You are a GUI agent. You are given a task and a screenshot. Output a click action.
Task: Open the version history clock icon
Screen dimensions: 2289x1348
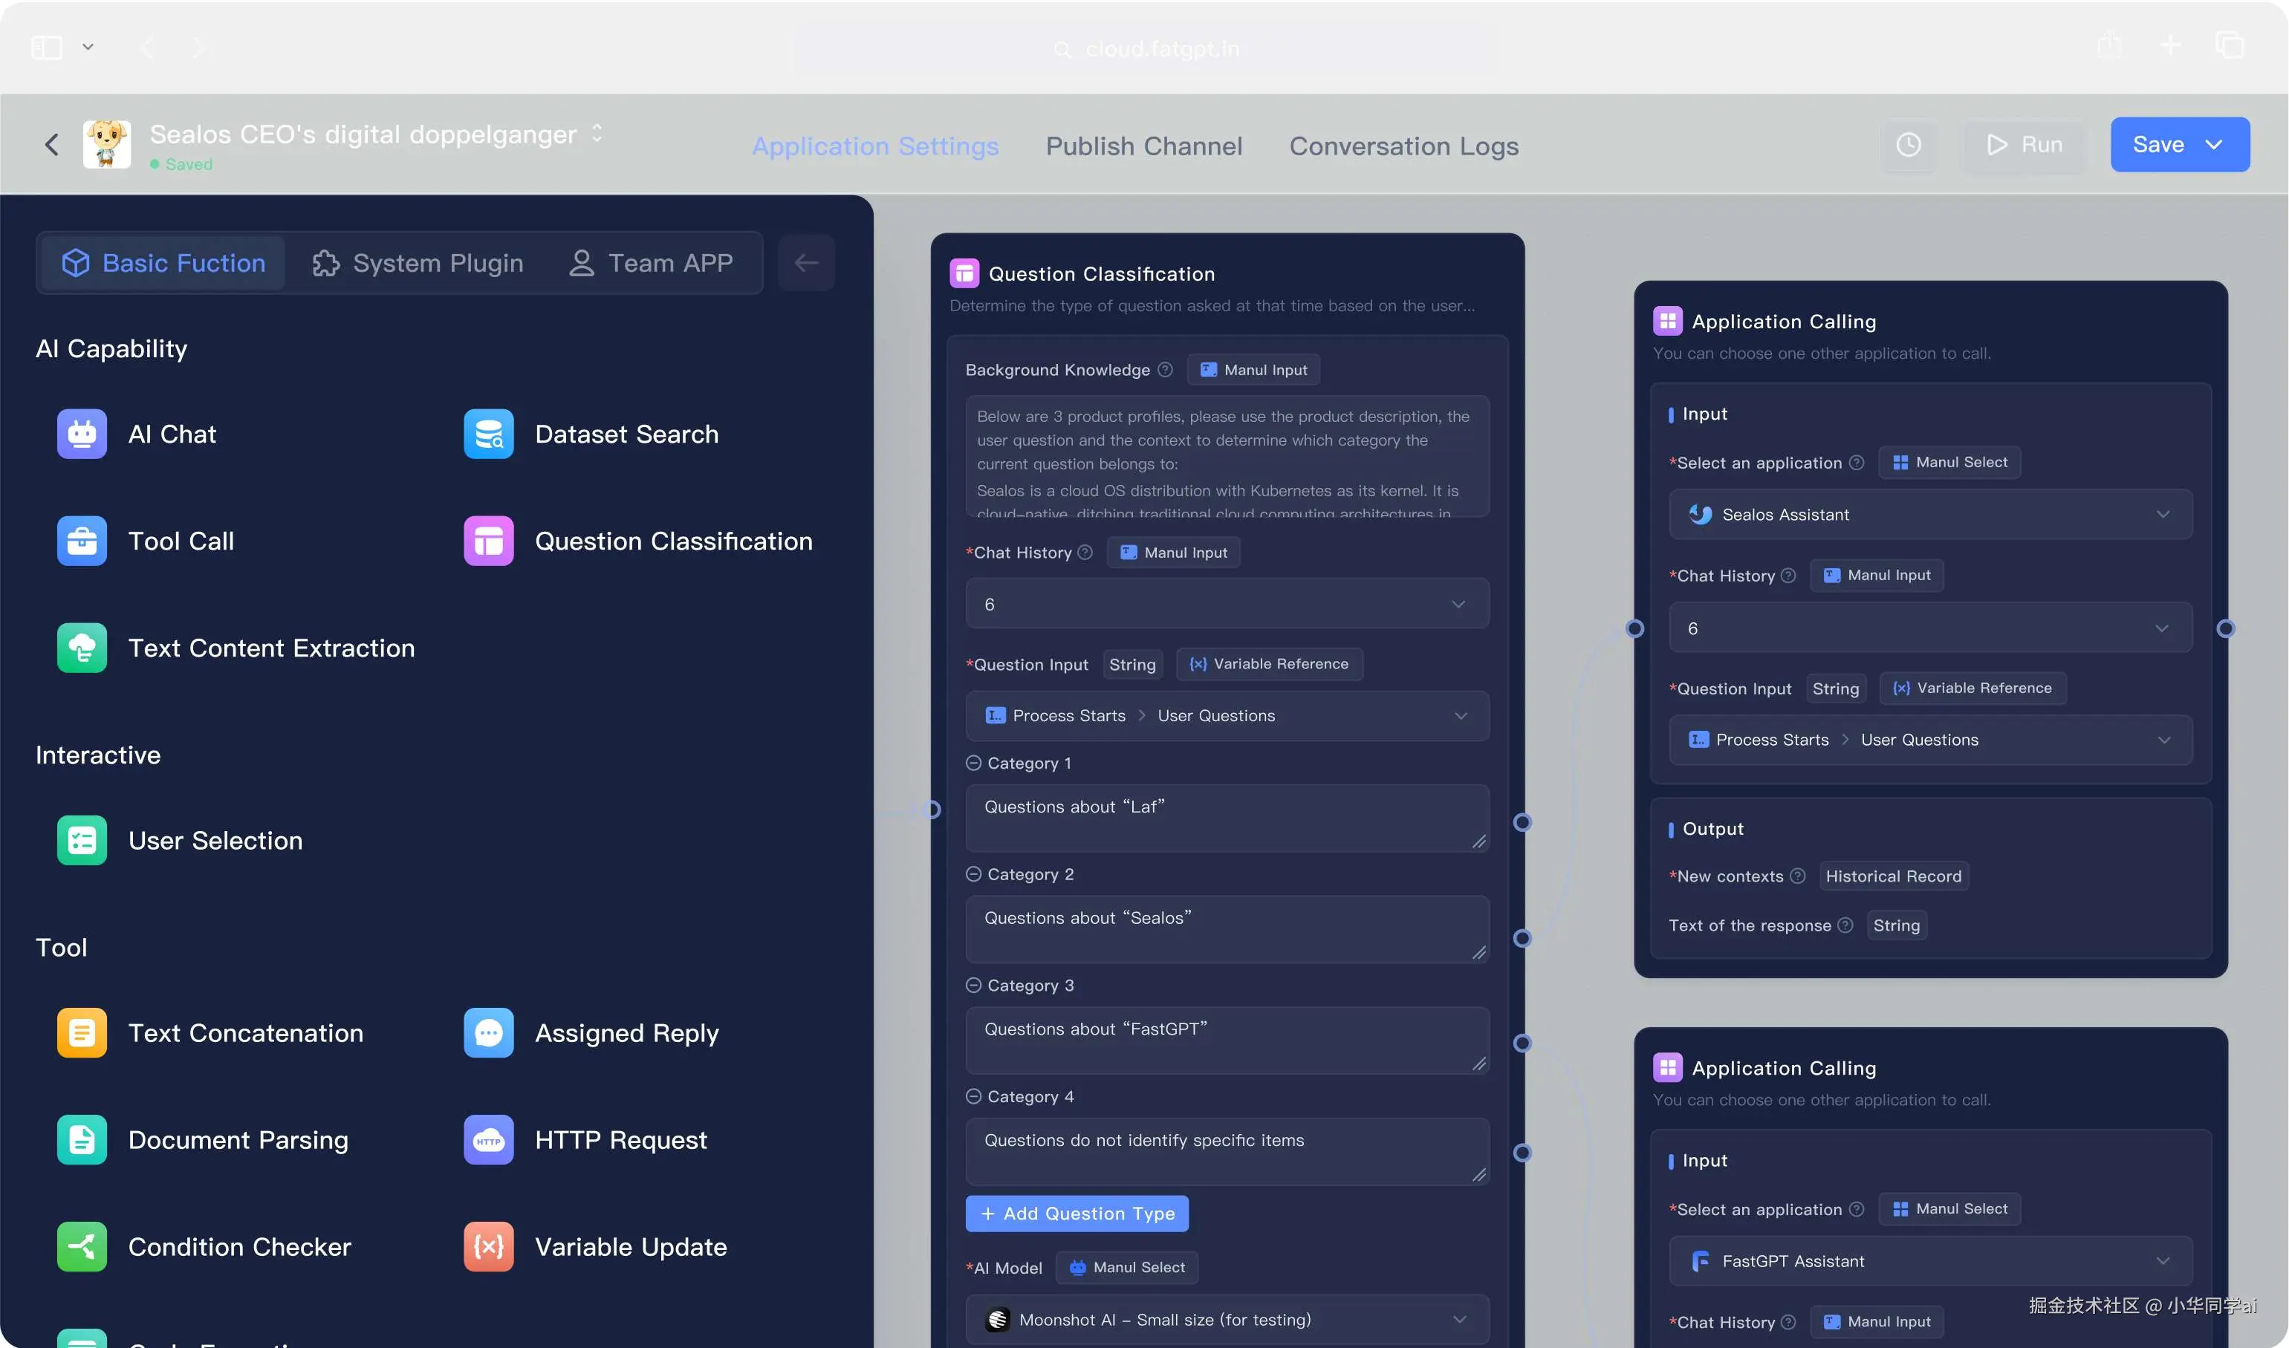coord(1909,144)
